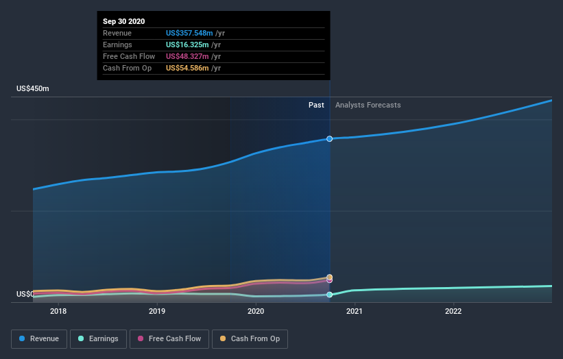The width and height of the screenshot is (563, 359).
Task: Click the US$16.325m earnings value
Action: point(187,45)
